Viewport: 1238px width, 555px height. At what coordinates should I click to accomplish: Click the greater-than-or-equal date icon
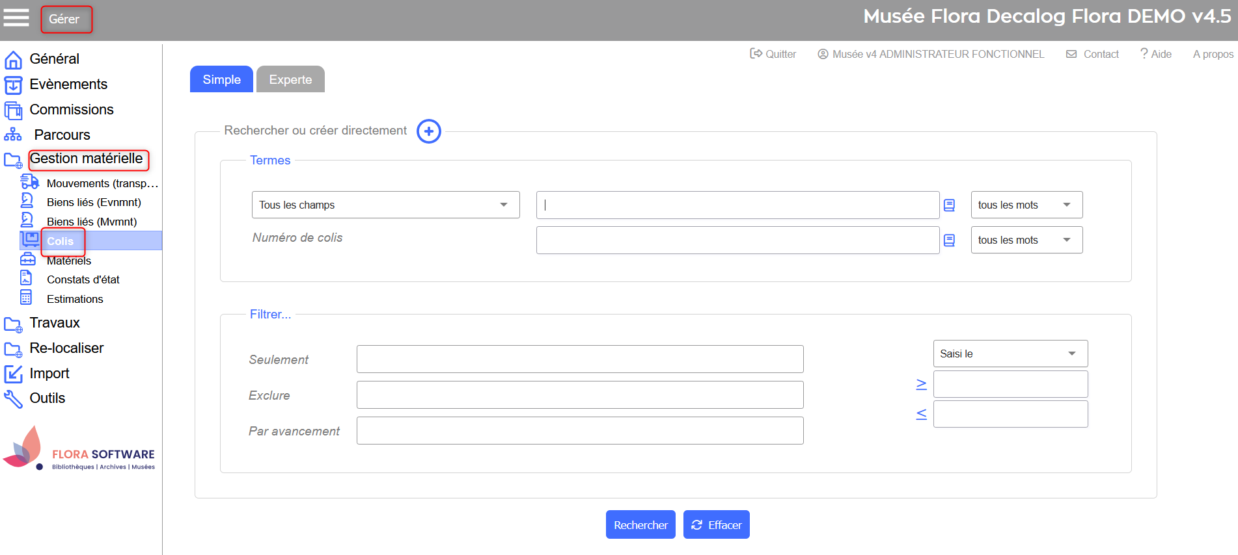click(921, 384)
